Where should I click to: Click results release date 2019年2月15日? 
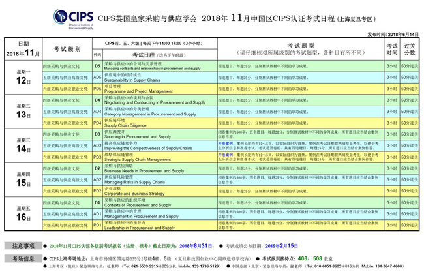[x=282, y=246]
